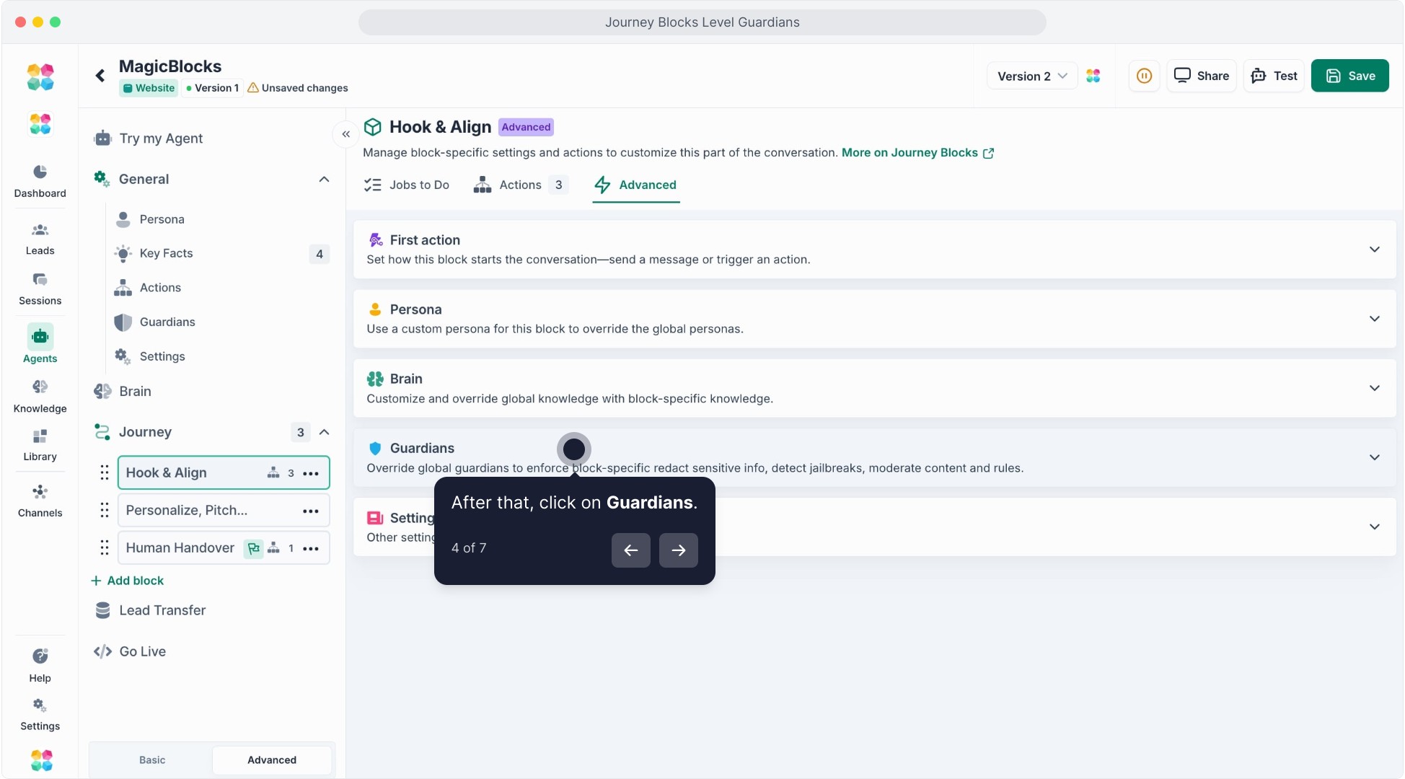Select Key Facts in the General menu
The height and width of the screenshot is (779, 1405).
click(167, 253)
